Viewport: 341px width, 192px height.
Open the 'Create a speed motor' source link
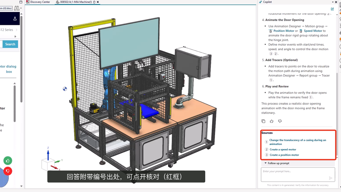pyautogui.click(x=283, y=149)
